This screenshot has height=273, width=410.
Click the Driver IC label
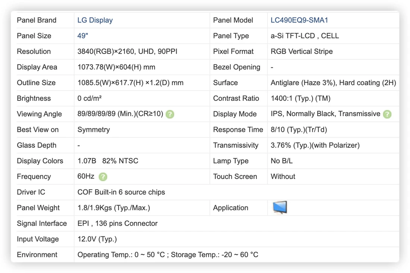31,192
